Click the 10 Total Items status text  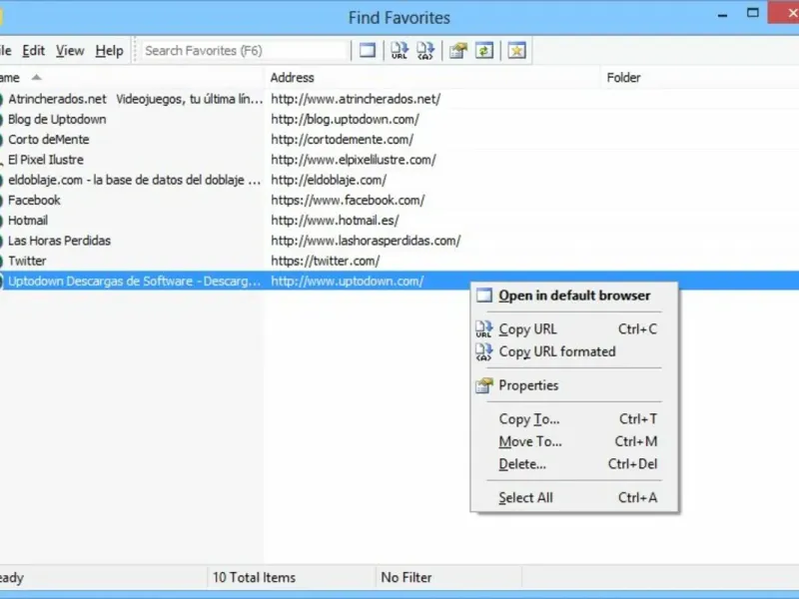pyautogui.click(x=254, y=578)
